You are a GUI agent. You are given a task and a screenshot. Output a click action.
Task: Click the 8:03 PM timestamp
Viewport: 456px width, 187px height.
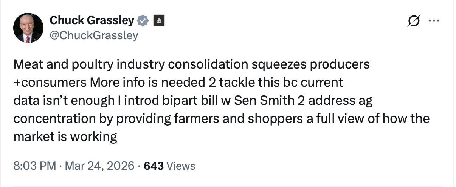tap(34, 166)
